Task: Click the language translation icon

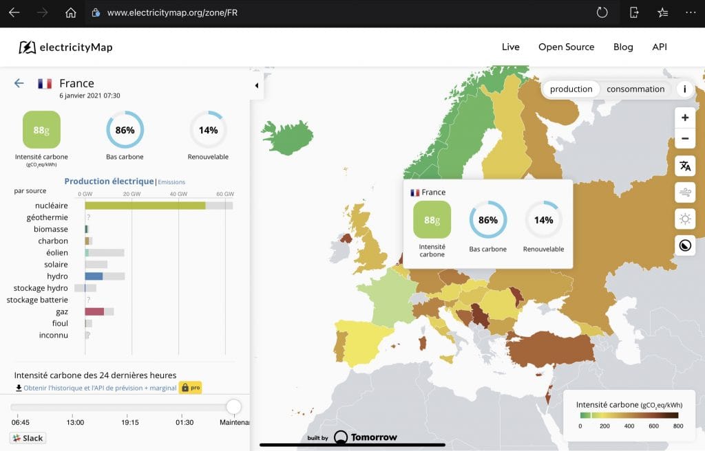Action: [685, 166]
